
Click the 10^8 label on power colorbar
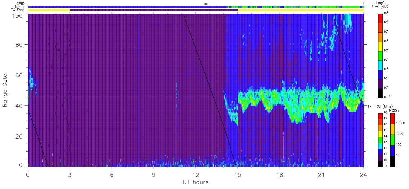pos(386,13)
